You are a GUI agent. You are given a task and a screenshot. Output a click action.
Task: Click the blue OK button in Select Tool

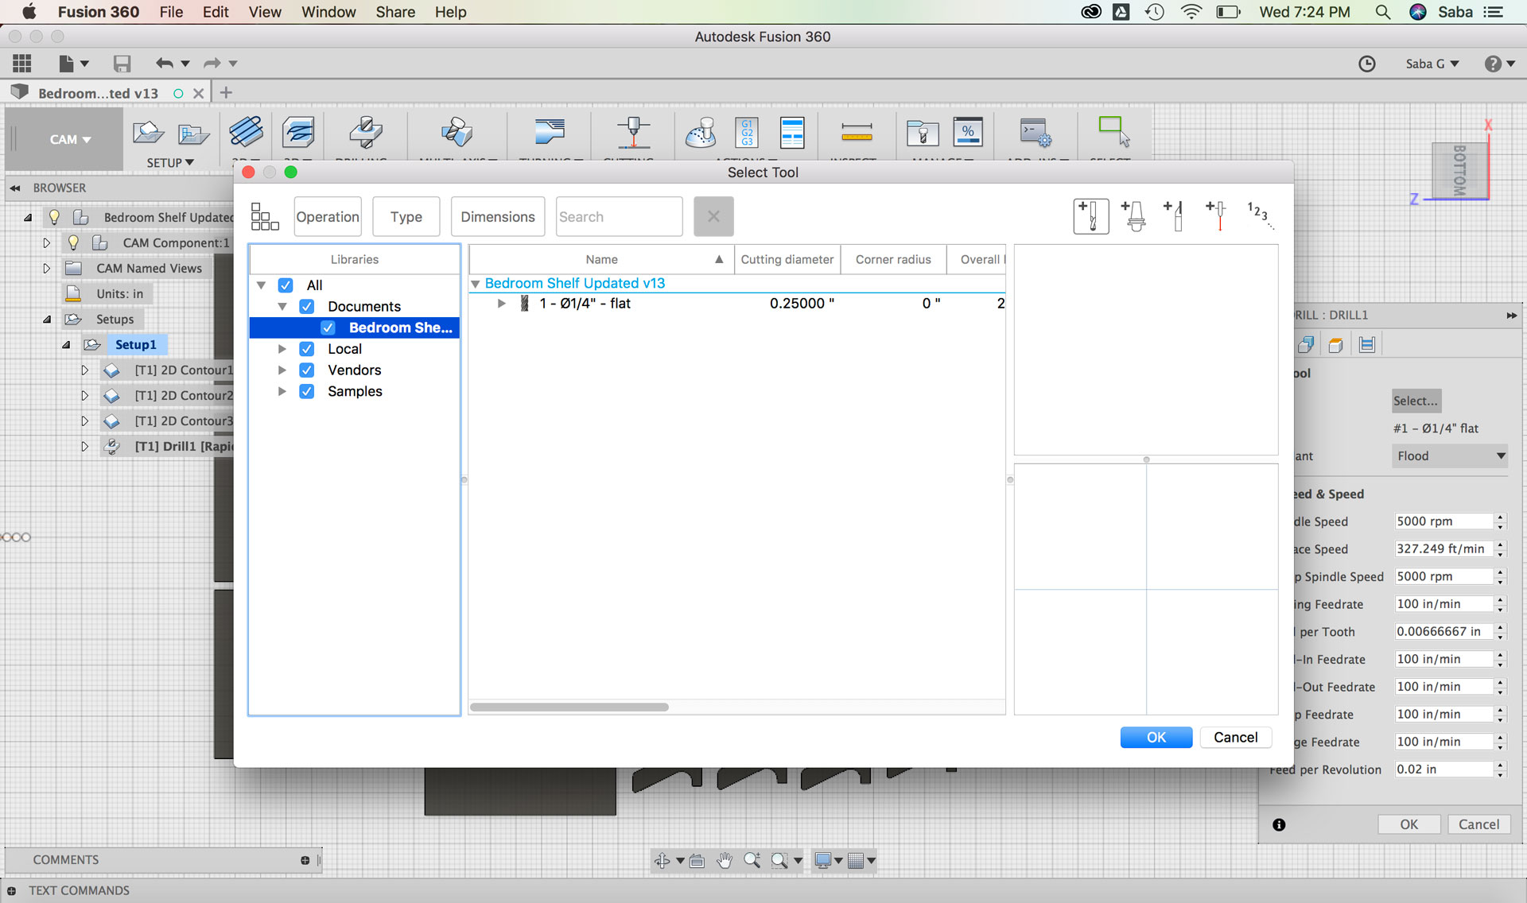click(1156, 738)
